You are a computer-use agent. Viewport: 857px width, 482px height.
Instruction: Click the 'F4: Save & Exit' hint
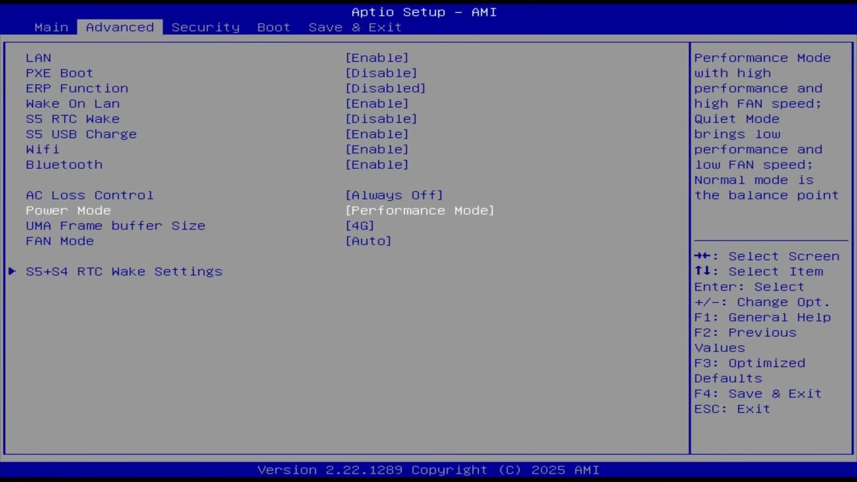click(x=758, y=394)
